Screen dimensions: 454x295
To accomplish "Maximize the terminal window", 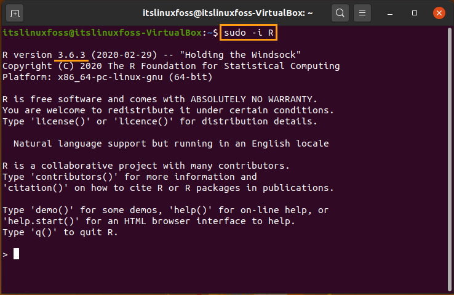I will [x=415, y=13].
